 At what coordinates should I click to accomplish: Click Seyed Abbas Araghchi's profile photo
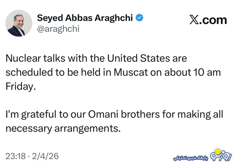point(19,23)
